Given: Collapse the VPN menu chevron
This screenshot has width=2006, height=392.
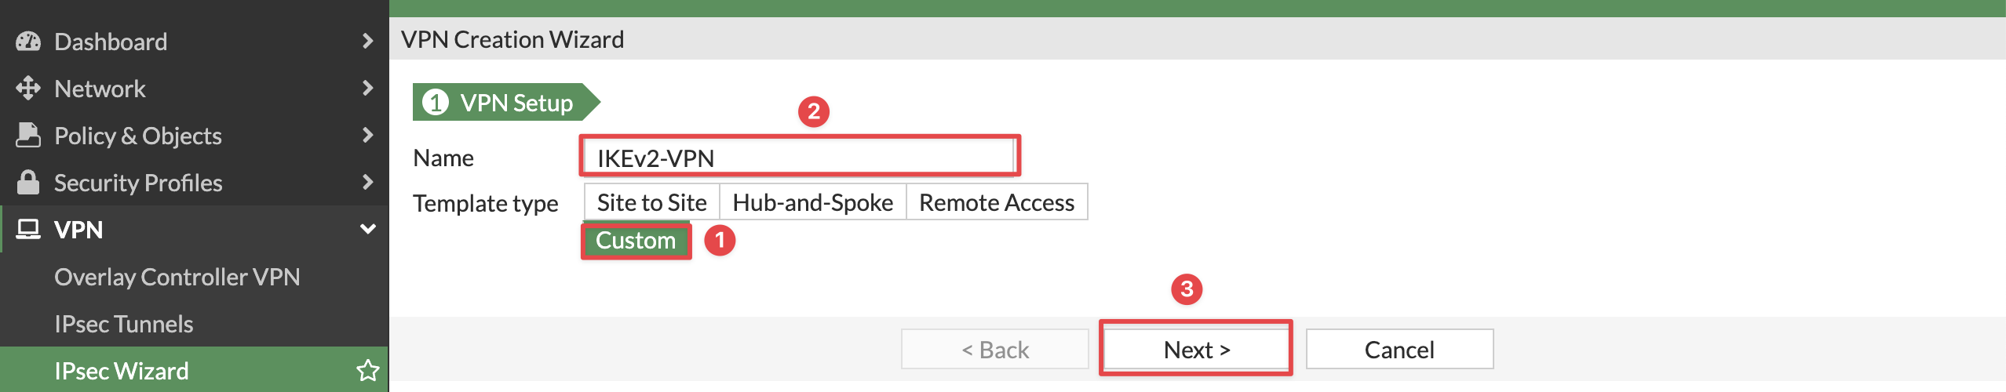Looking at the screenshot, I should (x=367, y=229).
